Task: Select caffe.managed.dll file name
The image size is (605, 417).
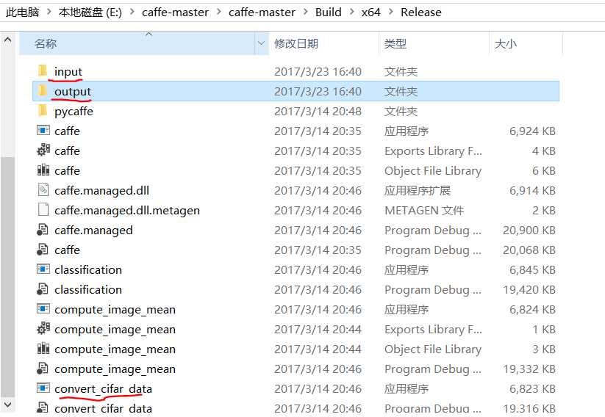Action: (x=101, y=190)
